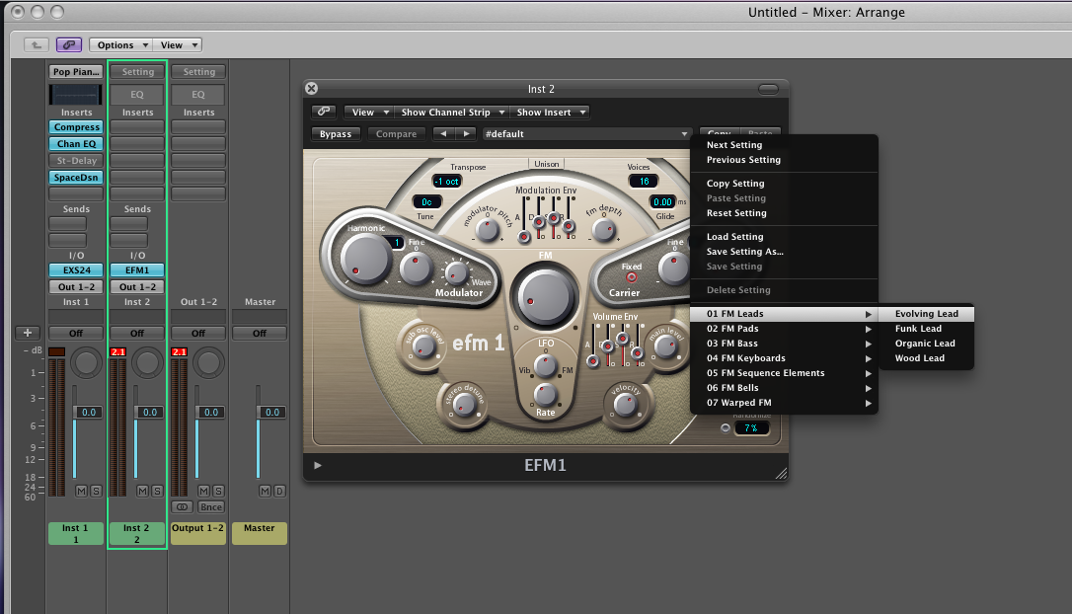Viewport: 1072px width, 614px height.
Task: Click the Compress insert on Inst 1
Action: (x=77, y=127)
